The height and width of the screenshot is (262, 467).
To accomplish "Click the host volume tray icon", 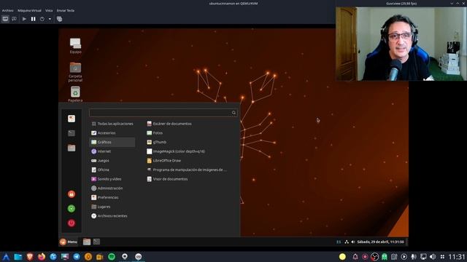I will click(433, 257).
